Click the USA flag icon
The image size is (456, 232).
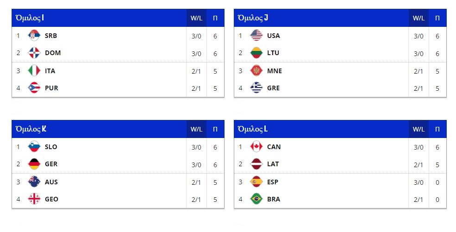tap(256, 36)
